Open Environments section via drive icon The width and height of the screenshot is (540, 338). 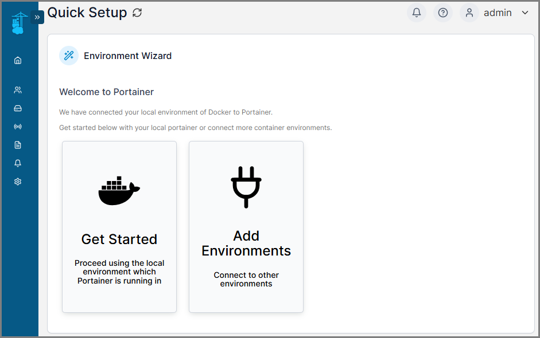(x=18, y=108)
